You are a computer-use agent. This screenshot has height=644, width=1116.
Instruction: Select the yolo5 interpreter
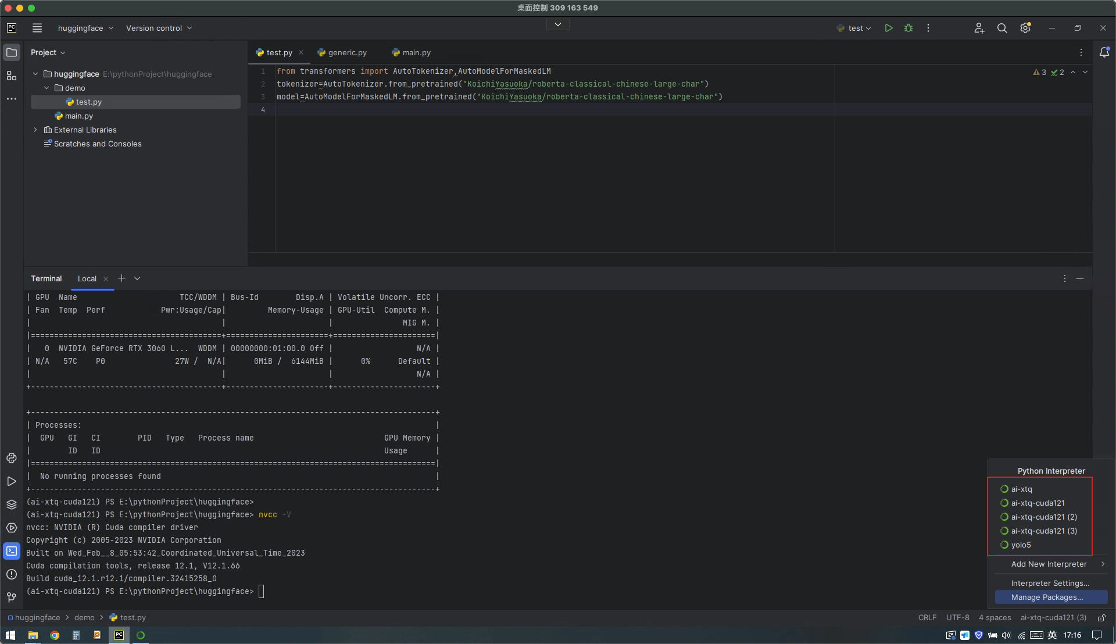click(x=1021, y=545)
